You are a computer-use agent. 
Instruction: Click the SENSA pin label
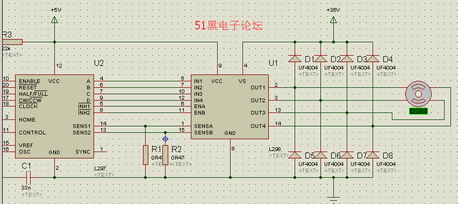203,126
